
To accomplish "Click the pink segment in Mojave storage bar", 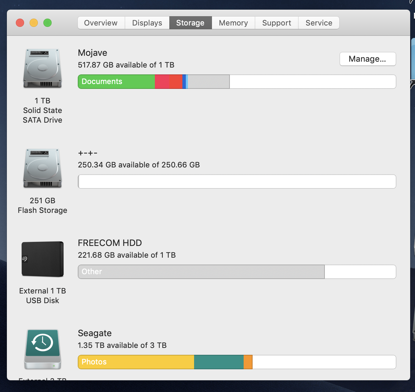I will (x=162, y=82).
